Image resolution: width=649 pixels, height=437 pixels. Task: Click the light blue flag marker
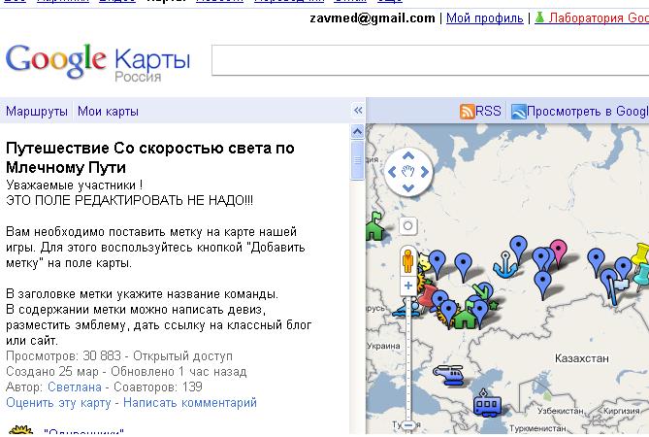[x=620, y=285]
